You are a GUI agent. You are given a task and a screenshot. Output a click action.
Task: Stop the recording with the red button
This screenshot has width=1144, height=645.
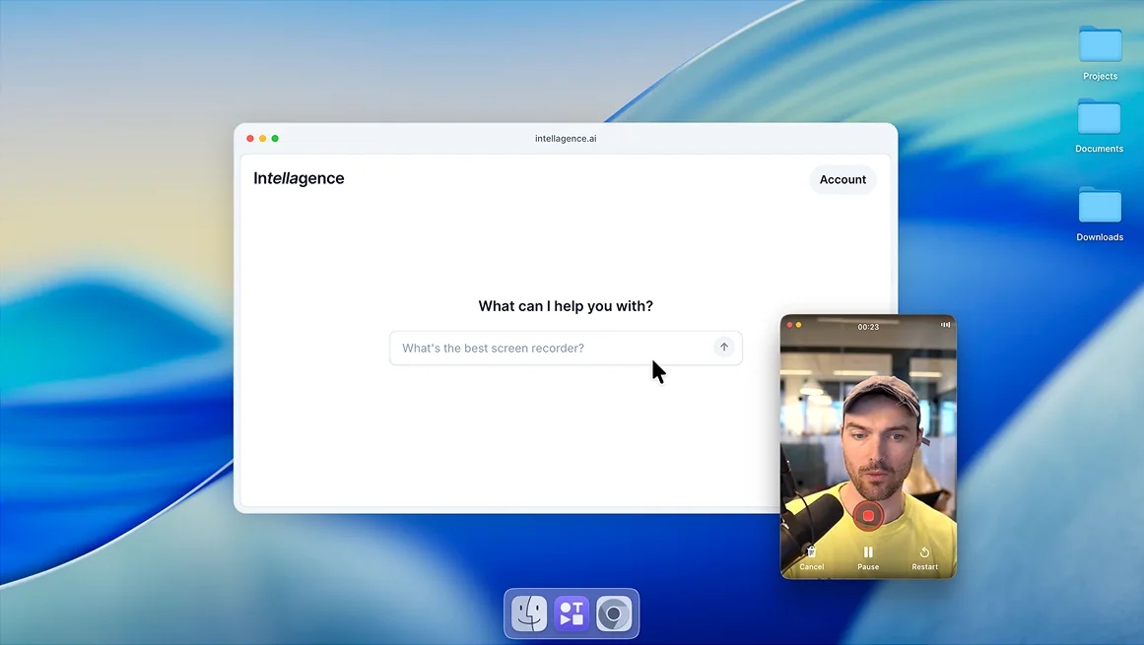click(x=868, y=515)
